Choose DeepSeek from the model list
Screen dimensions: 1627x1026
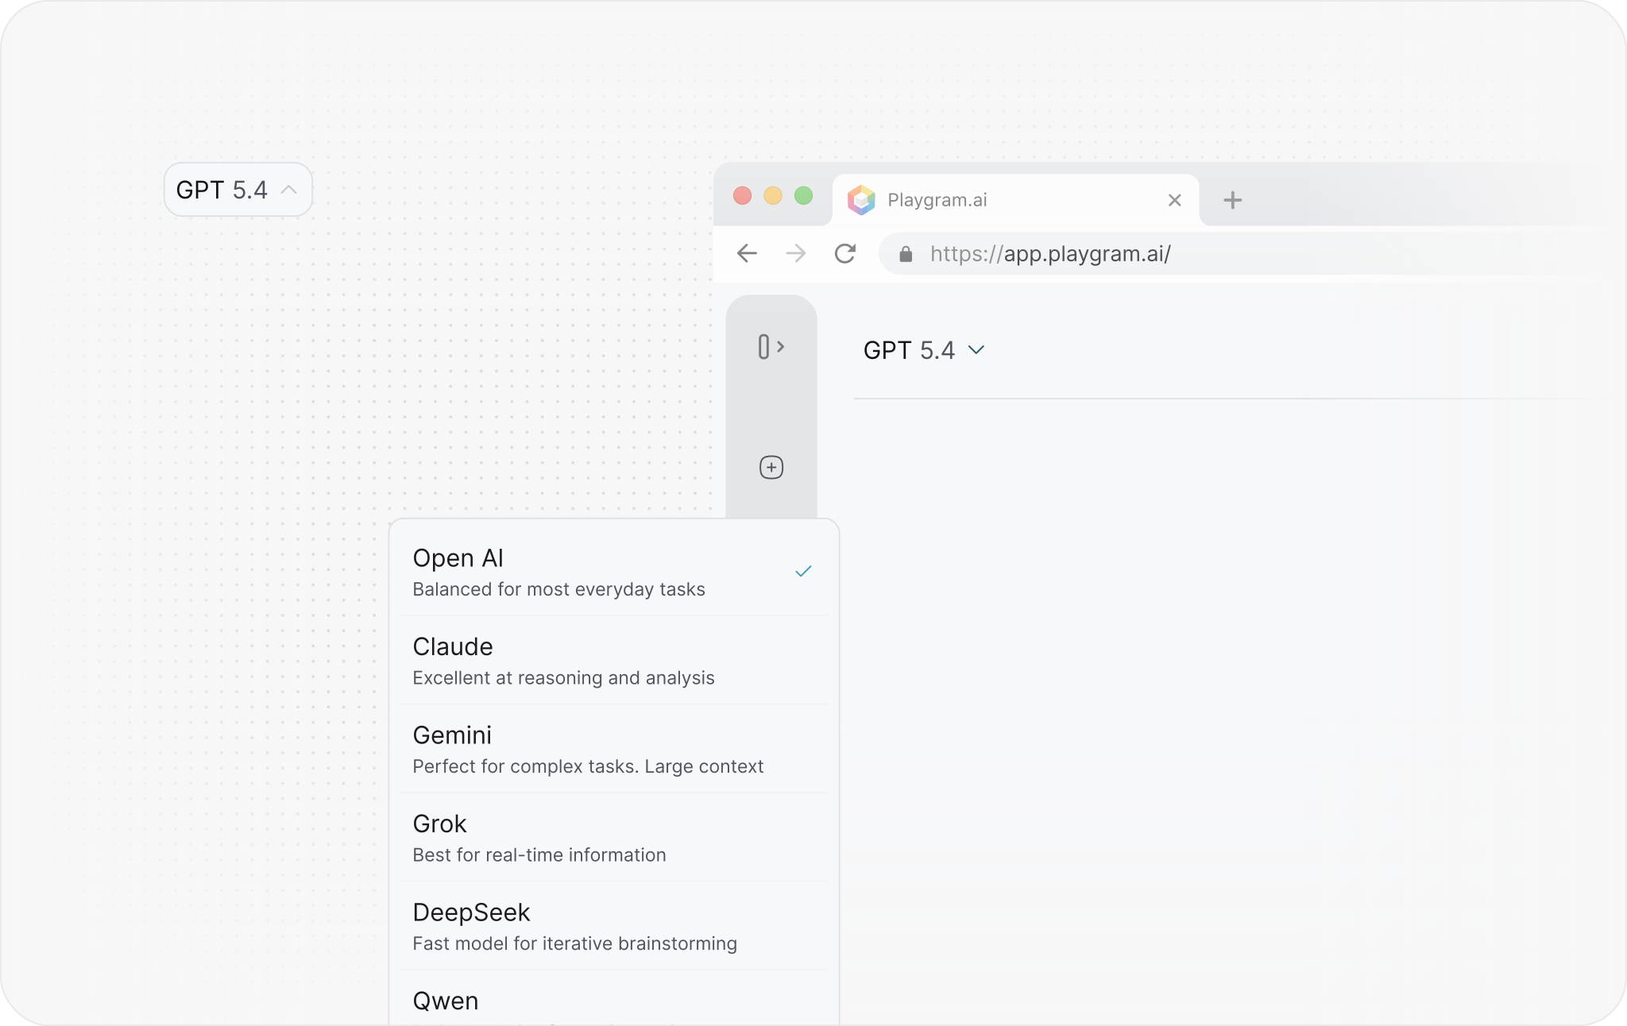(x=614, y=926)
